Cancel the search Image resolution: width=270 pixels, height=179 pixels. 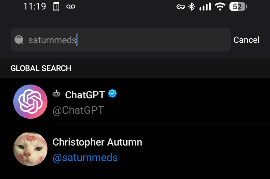click(x=246, y=40)
